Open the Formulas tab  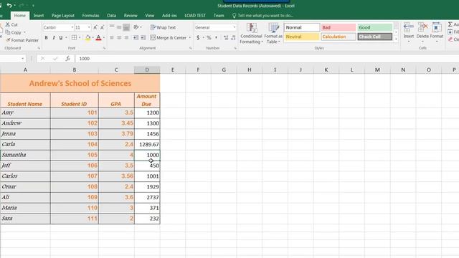point(90,16)
